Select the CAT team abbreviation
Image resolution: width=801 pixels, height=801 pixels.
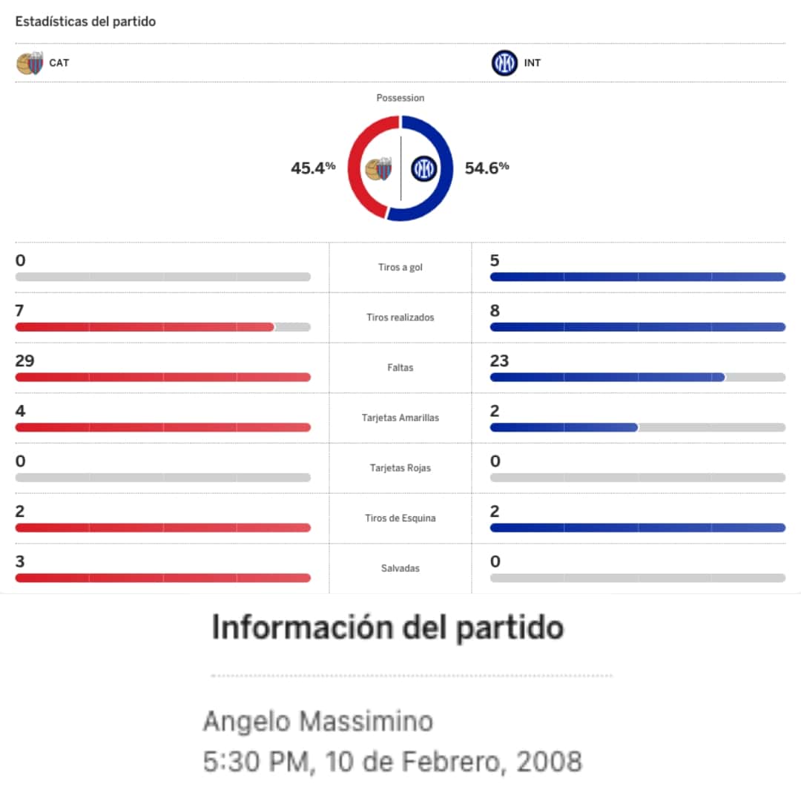59,63
